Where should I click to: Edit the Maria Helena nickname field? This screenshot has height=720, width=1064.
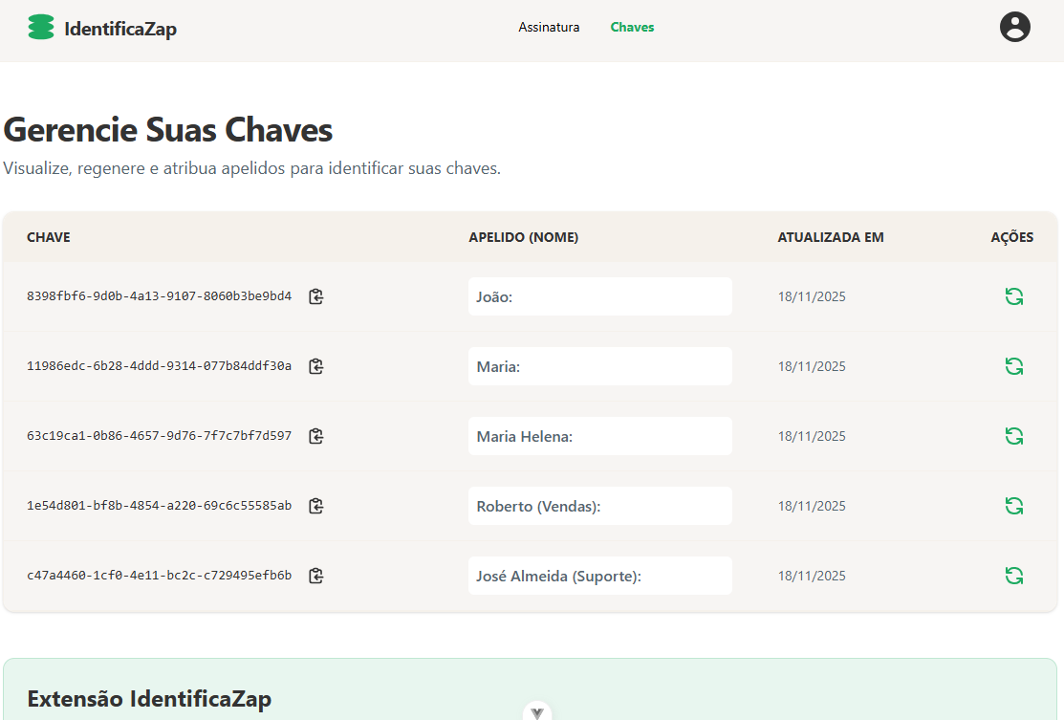click(599, 436)
